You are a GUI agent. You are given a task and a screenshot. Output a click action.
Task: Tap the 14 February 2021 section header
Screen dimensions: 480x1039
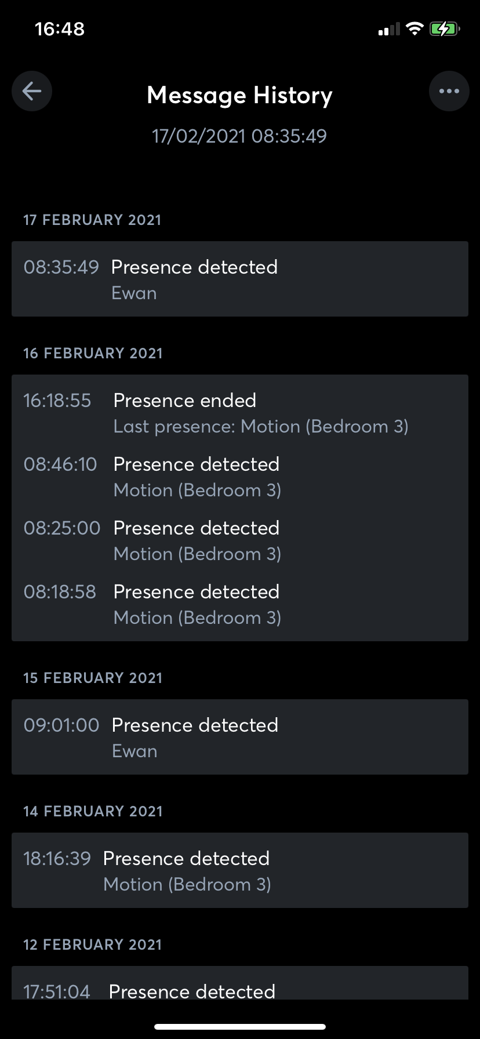(x=93, y=811)
